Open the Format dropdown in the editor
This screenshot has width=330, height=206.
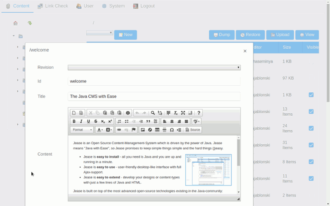82,130
